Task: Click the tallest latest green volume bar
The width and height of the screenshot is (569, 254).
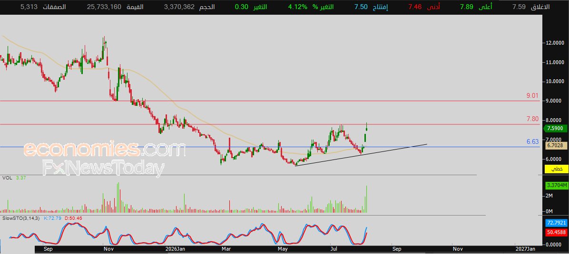Action: 367,199
